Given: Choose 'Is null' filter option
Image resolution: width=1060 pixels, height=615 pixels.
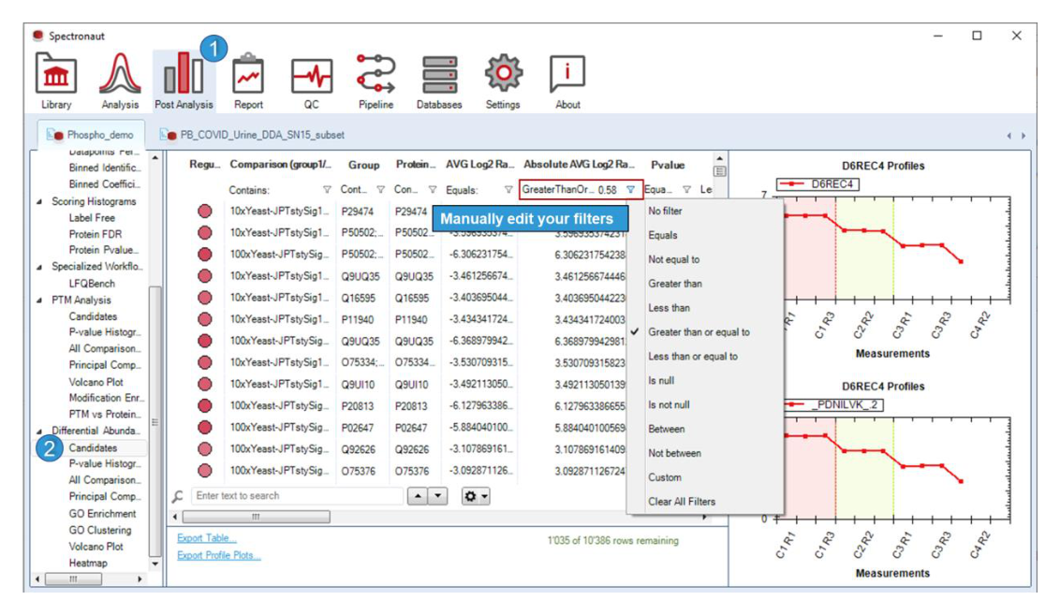Looking at the screenshot, I should [661, 380].
